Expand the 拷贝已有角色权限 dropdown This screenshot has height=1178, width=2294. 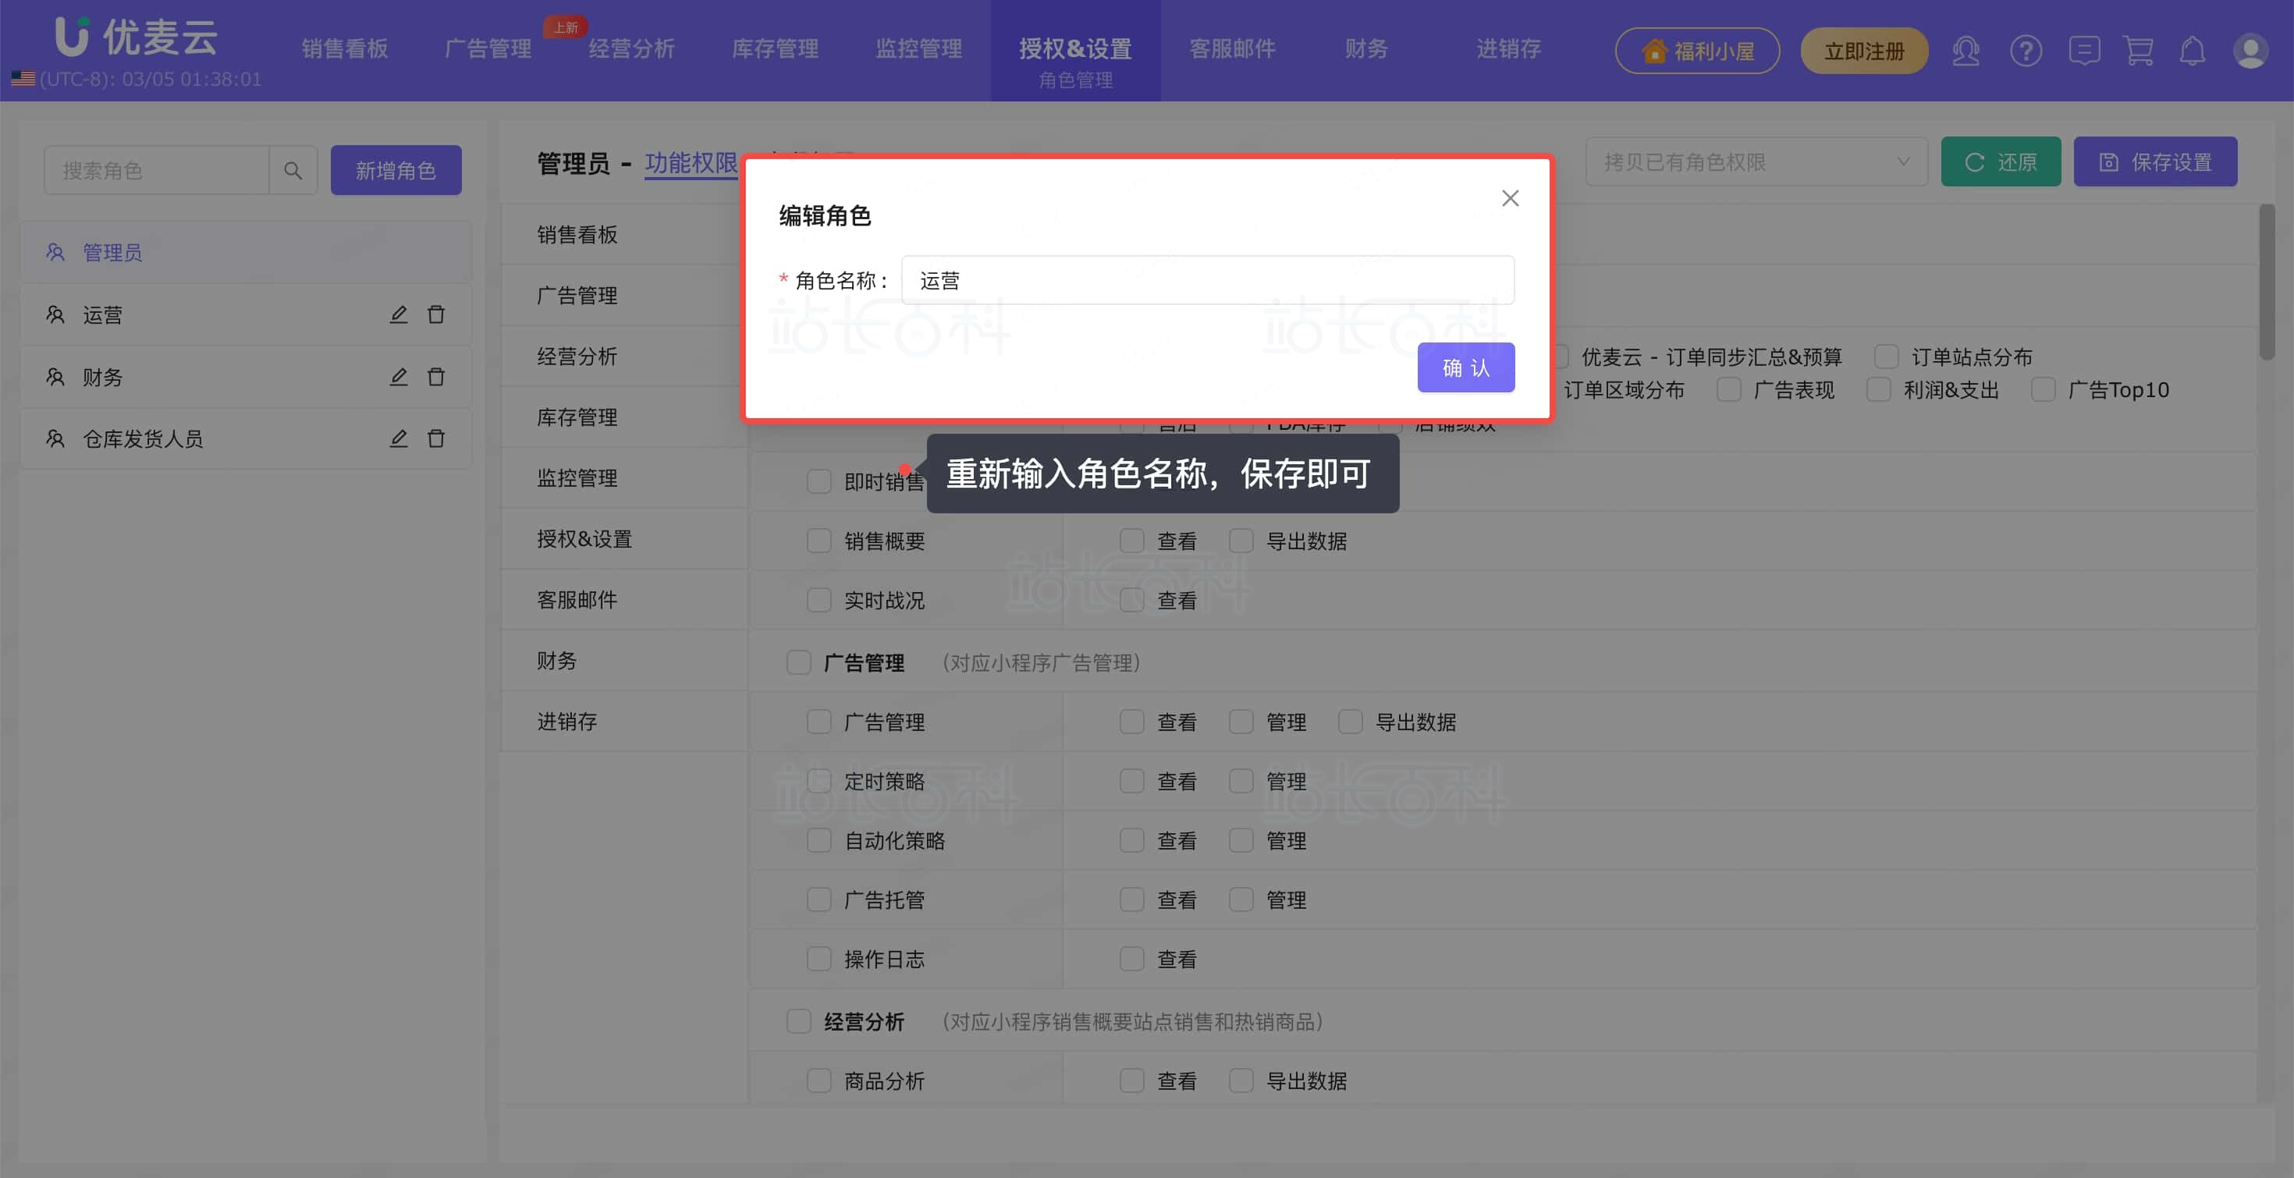tap(1756, 162)
